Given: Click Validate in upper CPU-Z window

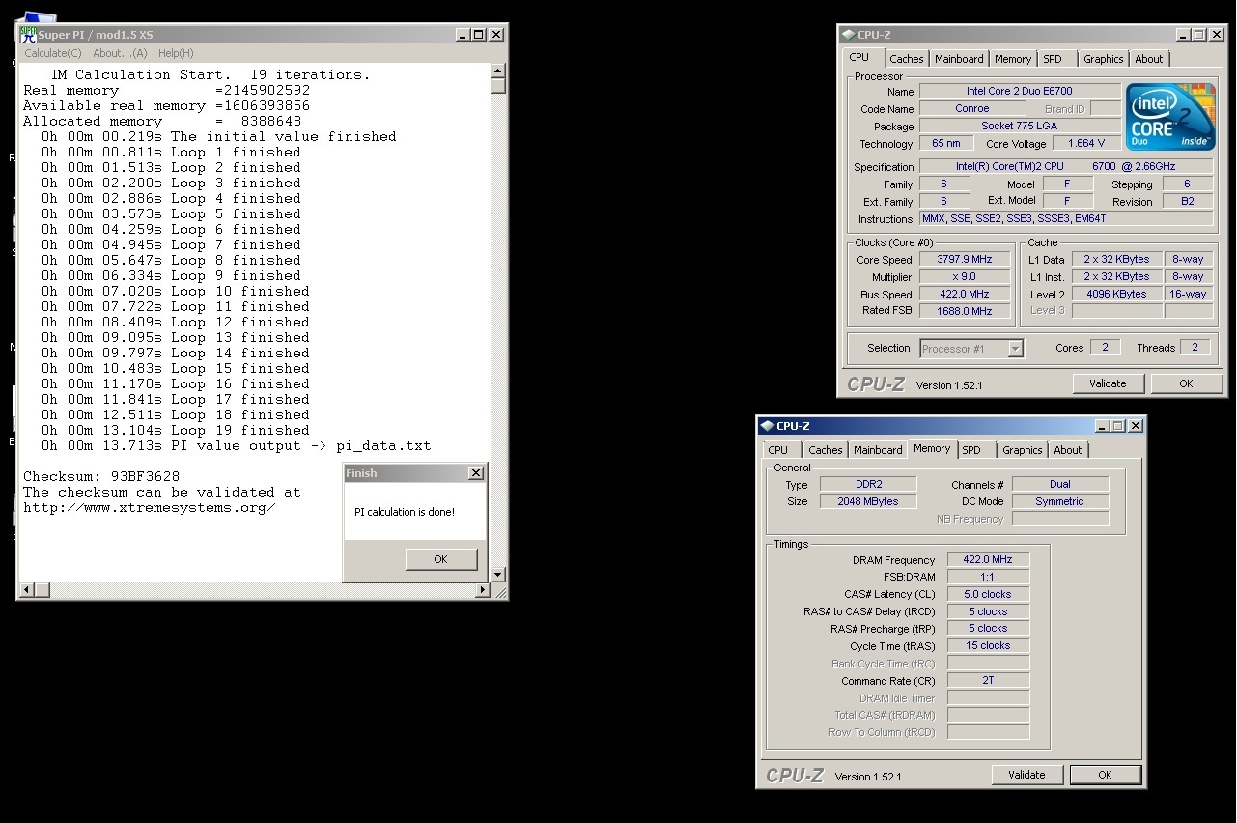Looking at the screenshot, I should [1108, 383].
